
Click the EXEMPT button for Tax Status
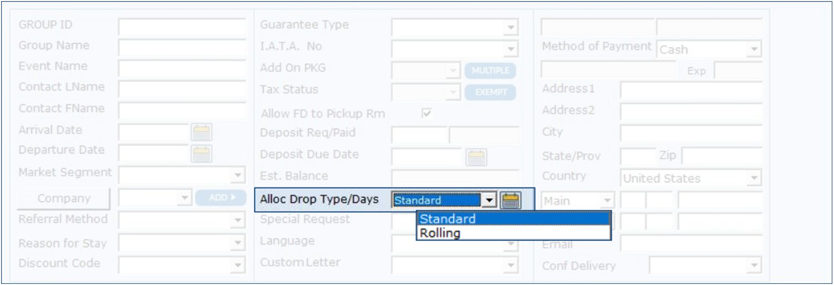click(x=490, y=92)
